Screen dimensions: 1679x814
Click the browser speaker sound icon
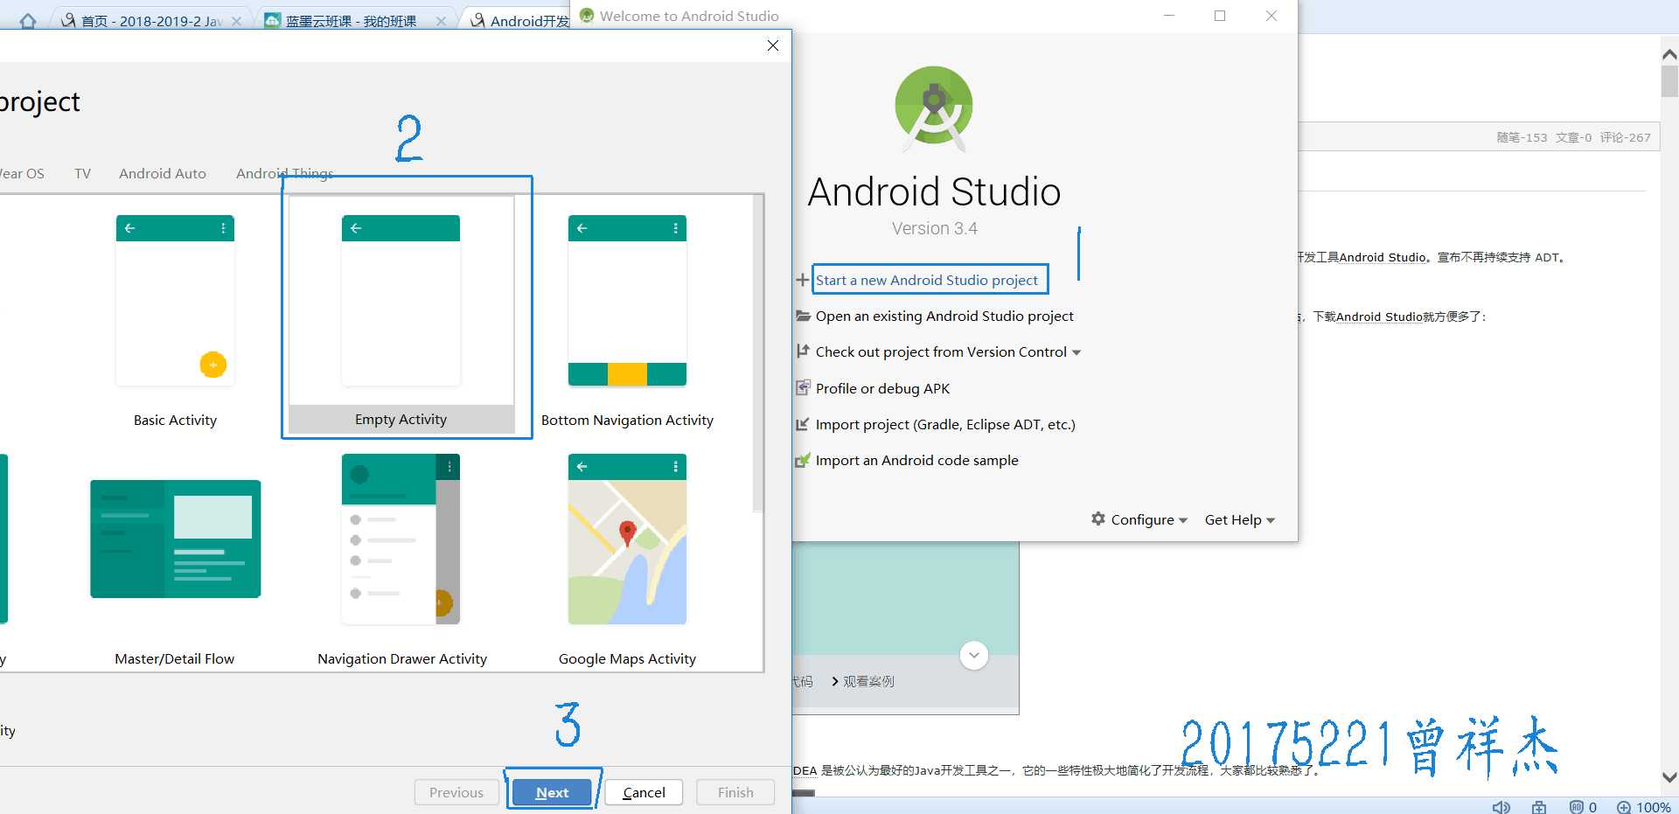(x=1501, y=807)
